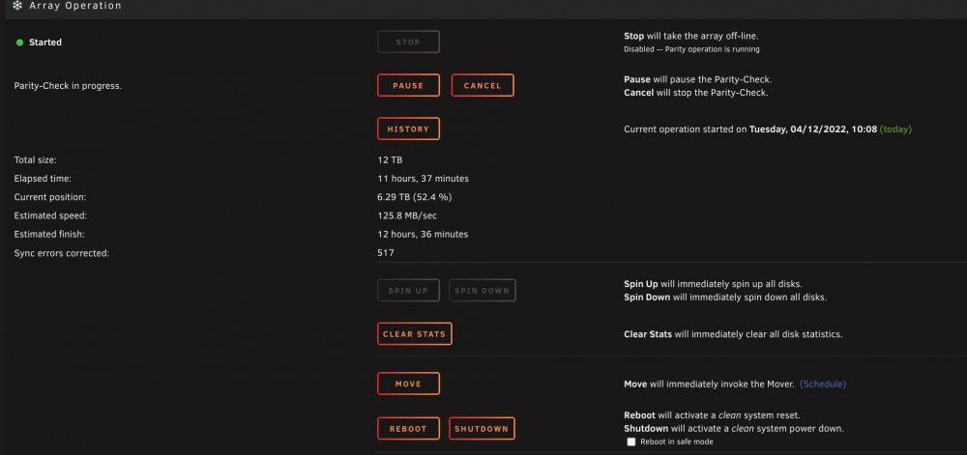The height and width of the screenshot is (455, 967).
Task: Click the estimated finish '12 hours, 36 minutes'
Action: pyautogui.click(x=423, y=235)
